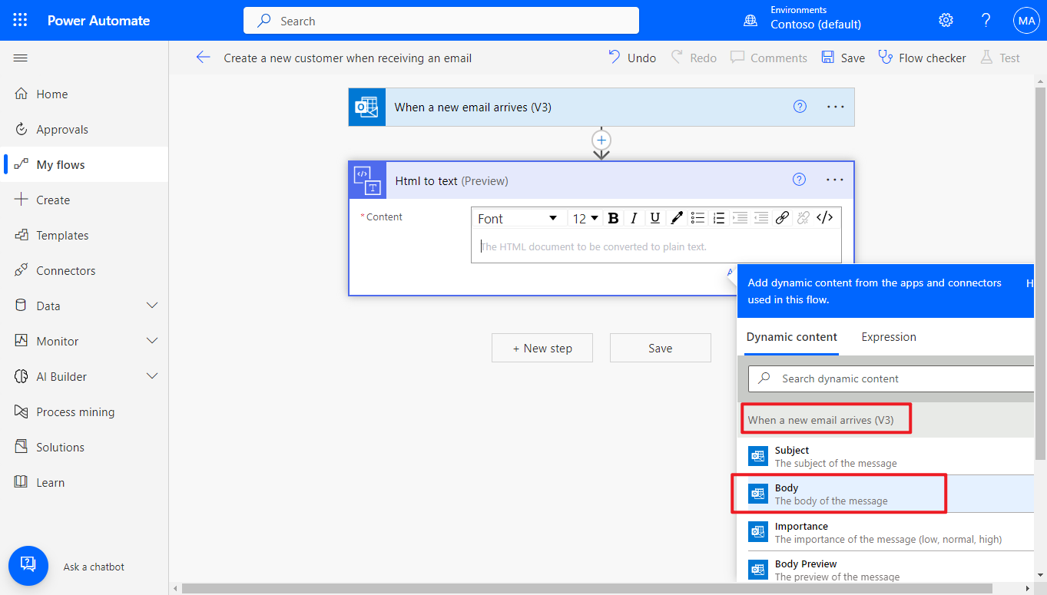Apply italic formatting in the Content editor
This screenshot has height=595, width=1047.
click(634, 218)
